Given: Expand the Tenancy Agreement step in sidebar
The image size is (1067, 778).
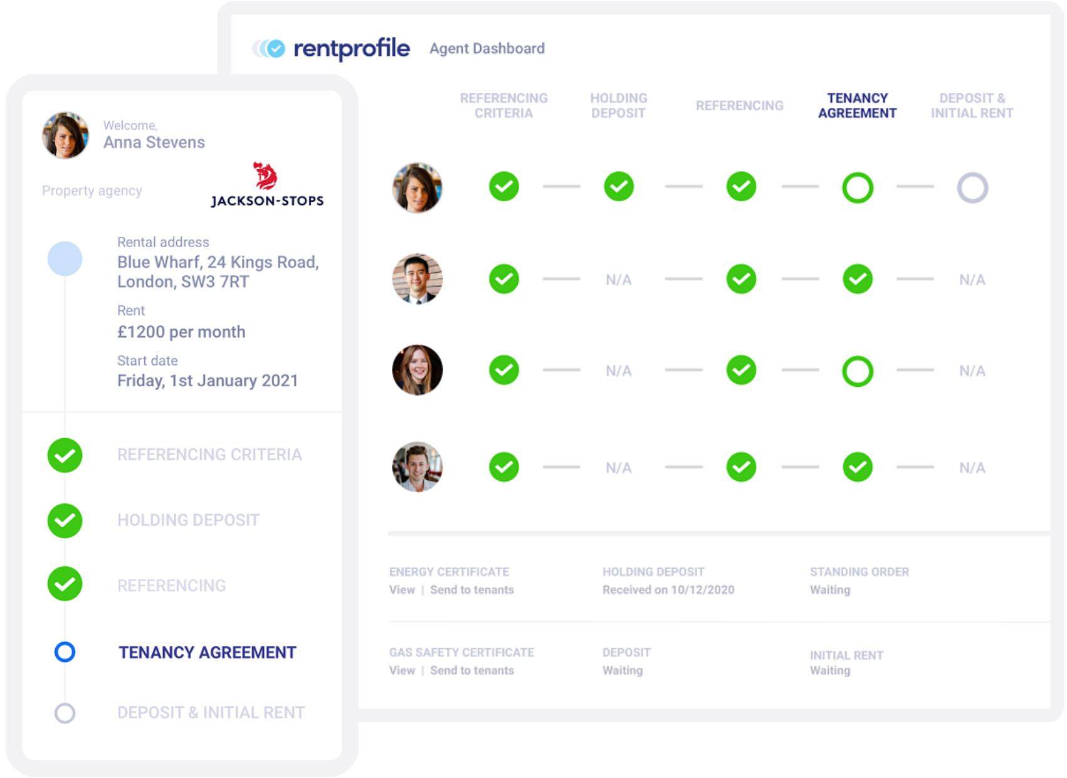Looking at the screenshot, I should click(x=207, y=652).
